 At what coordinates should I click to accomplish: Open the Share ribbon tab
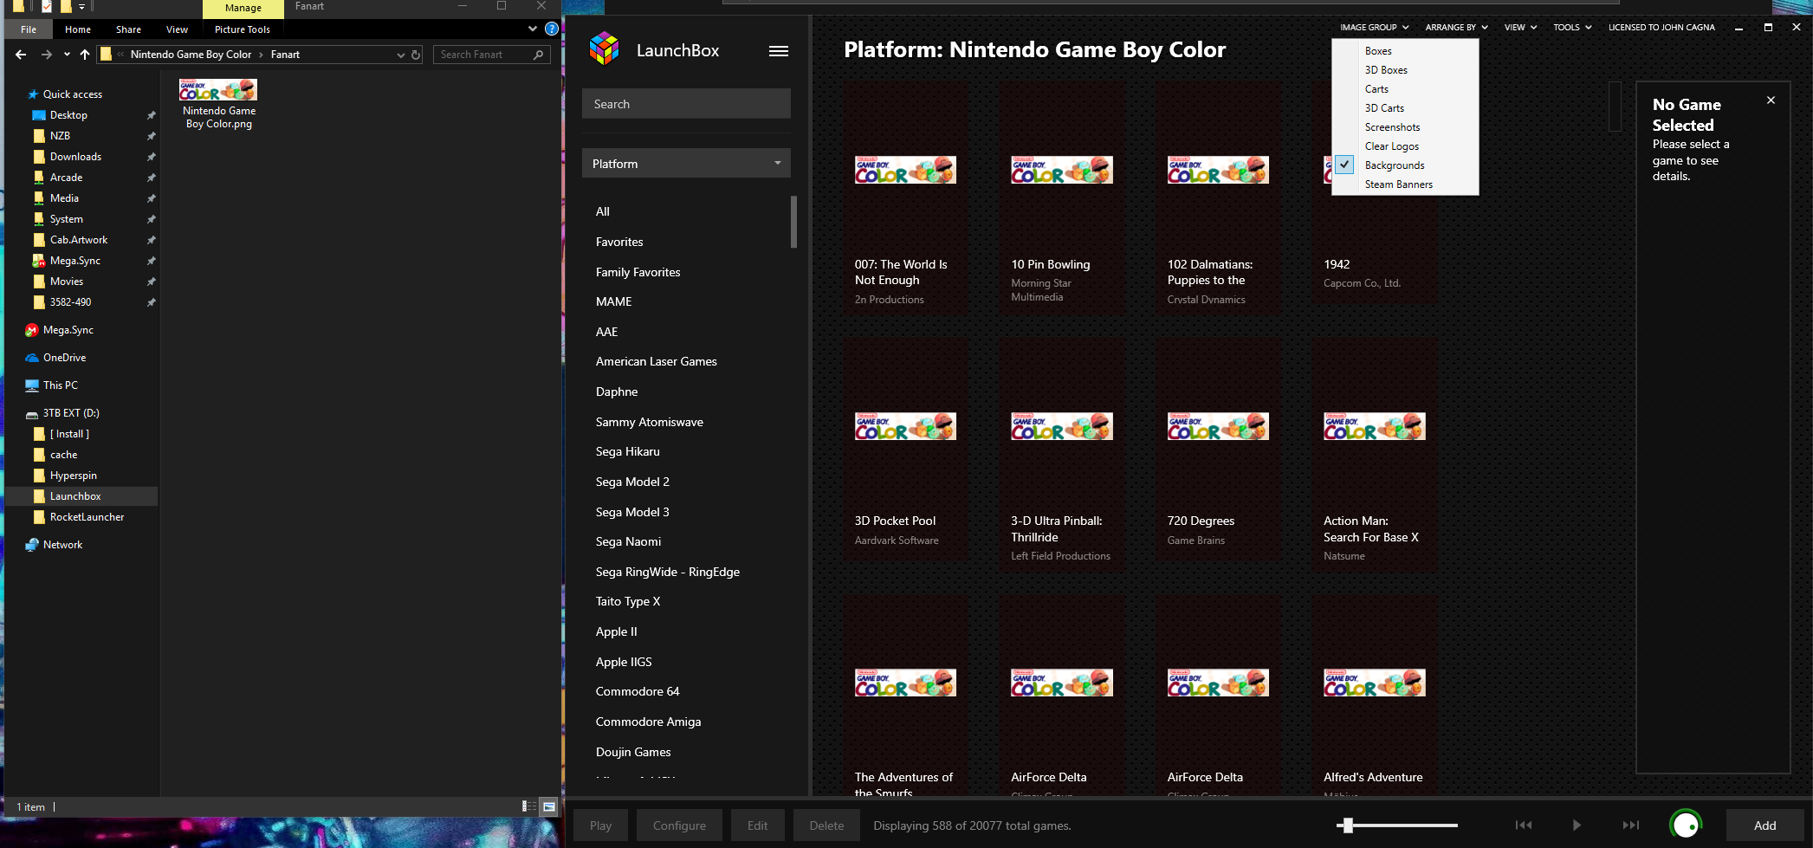tap(128, 29)
